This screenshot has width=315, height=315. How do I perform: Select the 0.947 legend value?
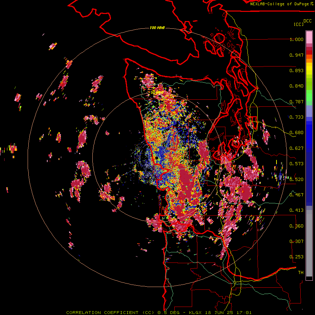click(296, 55)
